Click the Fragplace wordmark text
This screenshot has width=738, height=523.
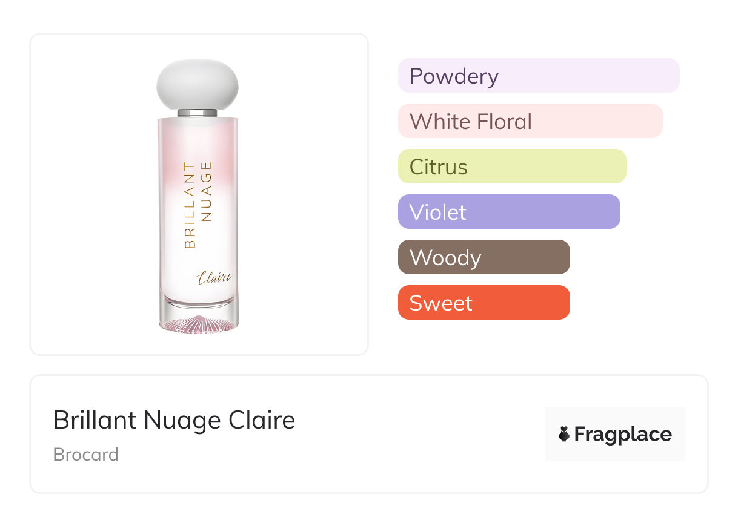[623, 434]
